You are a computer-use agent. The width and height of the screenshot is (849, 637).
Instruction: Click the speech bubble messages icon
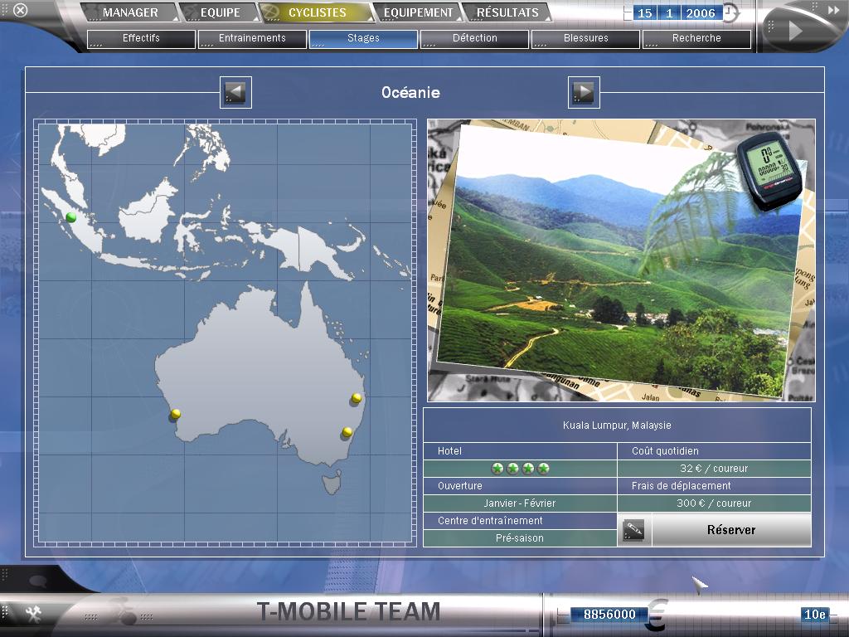point(38,581)
